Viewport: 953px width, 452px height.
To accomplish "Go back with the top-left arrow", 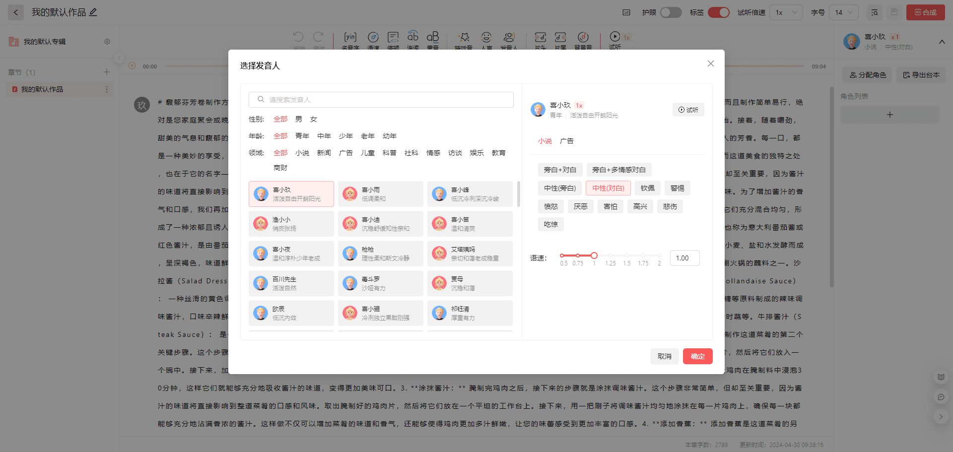I will click(16, 12).
